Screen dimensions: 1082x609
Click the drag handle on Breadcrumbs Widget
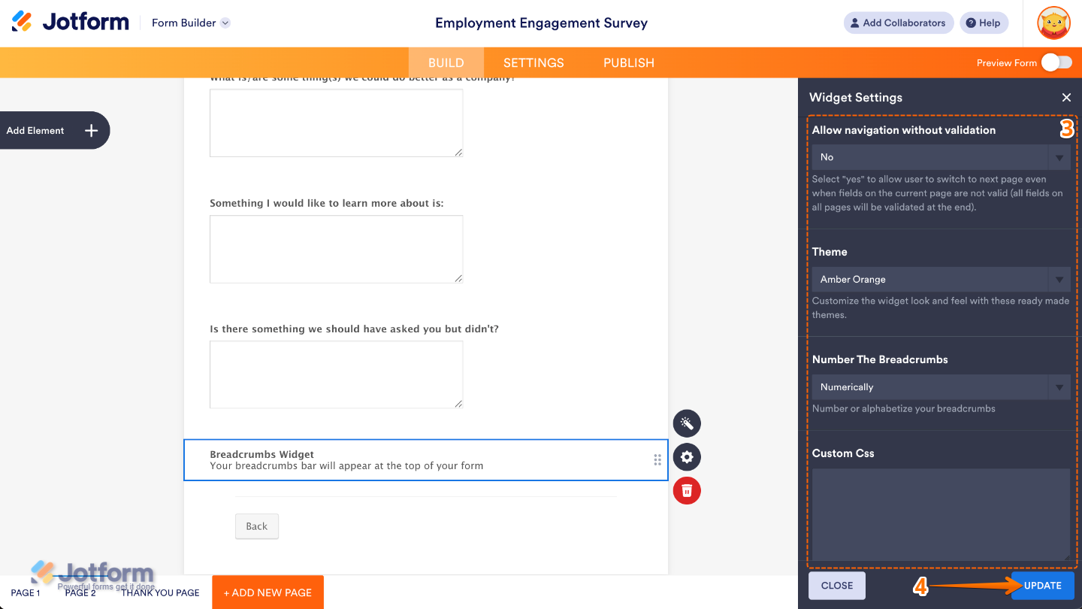tap(657, 460)
